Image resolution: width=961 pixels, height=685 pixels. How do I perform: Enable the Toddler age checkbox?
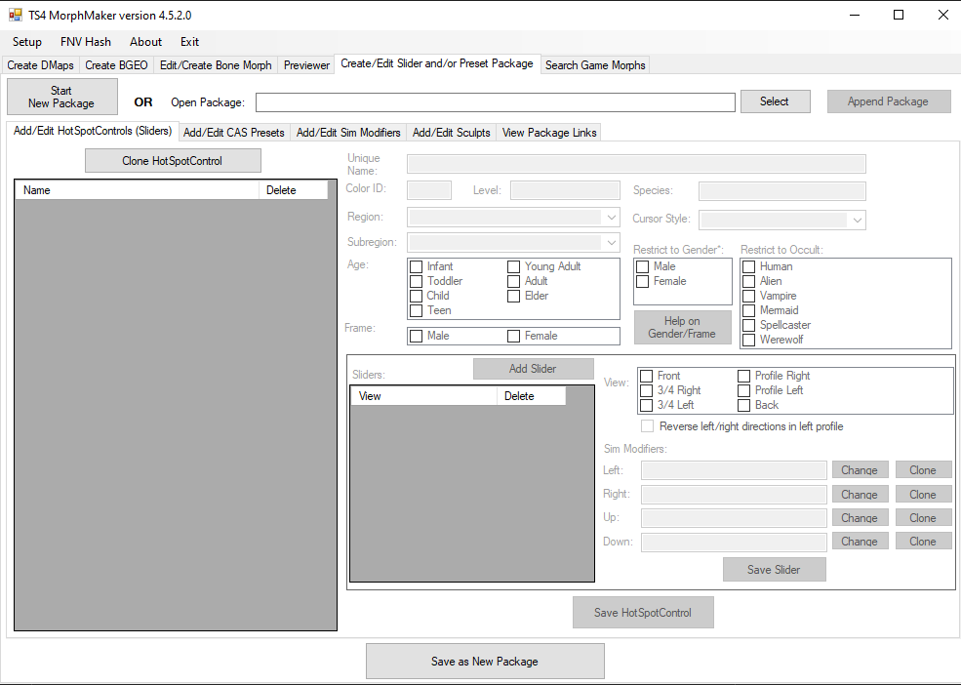click(x=417, y=281)
